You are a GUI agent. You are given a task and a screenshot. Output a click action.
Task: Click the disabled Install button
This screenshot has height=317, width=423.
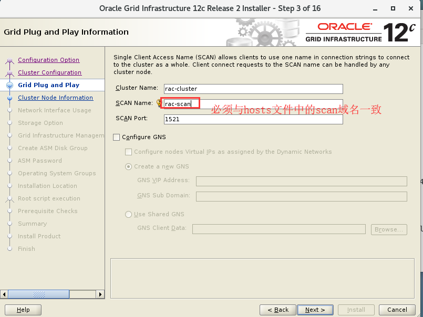(356, 310)
